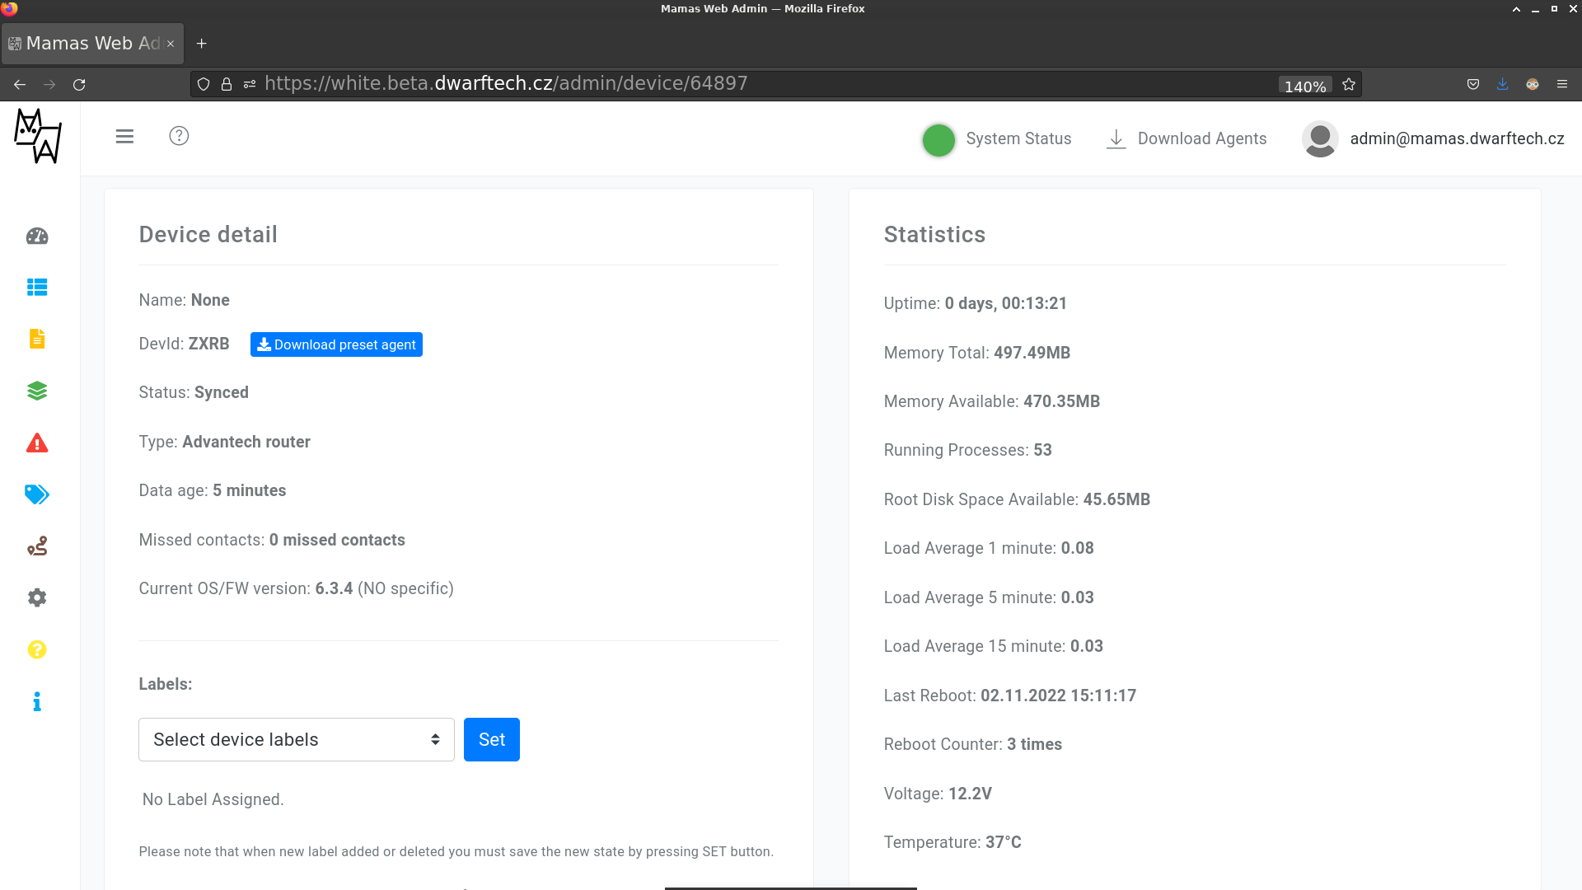Click the yellow document sidebar icon
Image resolution: width=1582 pixels, height=890 pixels.
pyautogui.click(x=37, y=339)
